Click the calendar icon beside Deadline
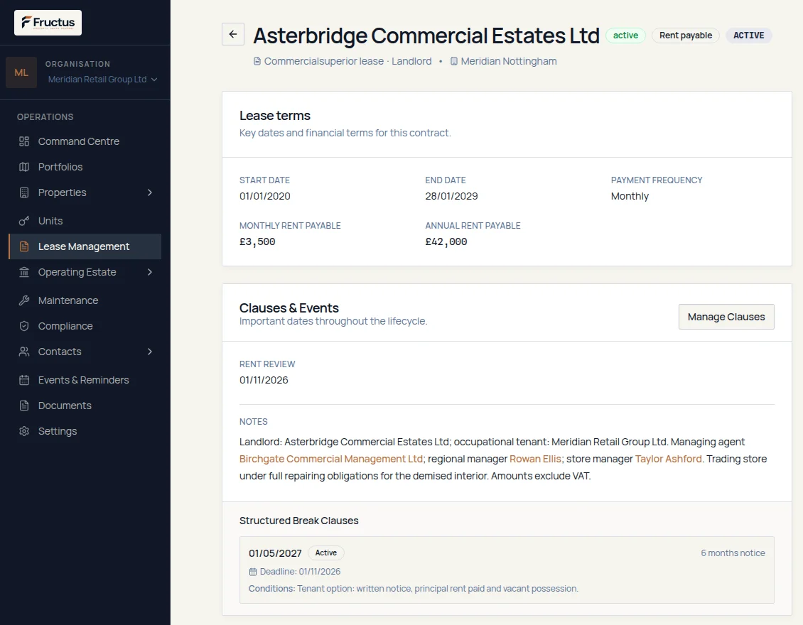The width and height of the screenshot is (803, 625). tap(252, 572)
